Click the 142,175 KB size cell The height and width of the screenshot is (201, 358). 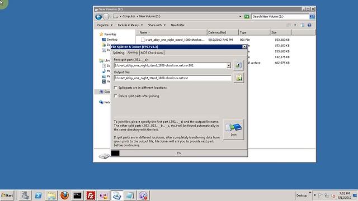click(x=282, y=57)
